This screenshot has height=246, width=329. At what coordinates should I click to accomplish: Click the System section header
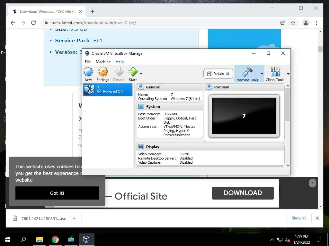tap(169, 107)
